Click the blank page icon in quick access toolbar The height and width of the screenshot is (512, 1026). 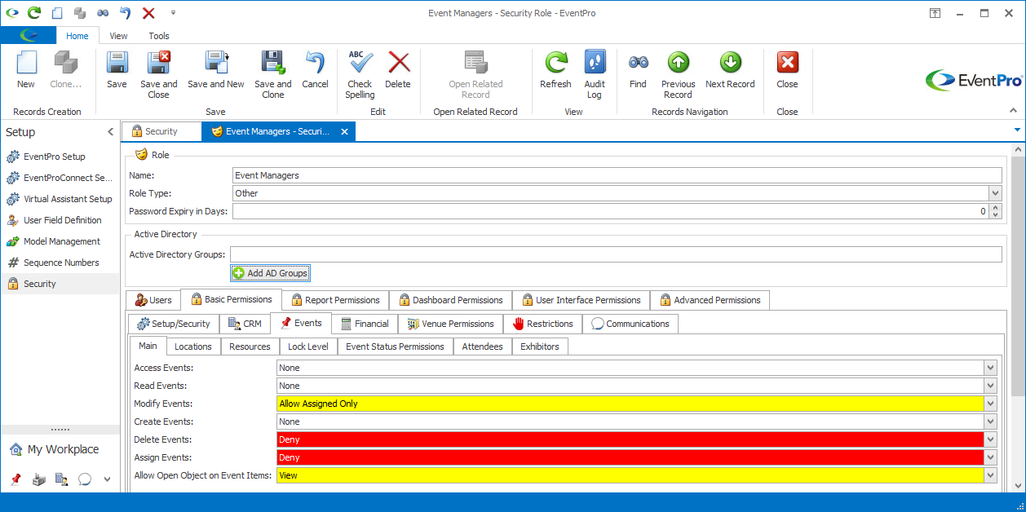tap(57, 13)
